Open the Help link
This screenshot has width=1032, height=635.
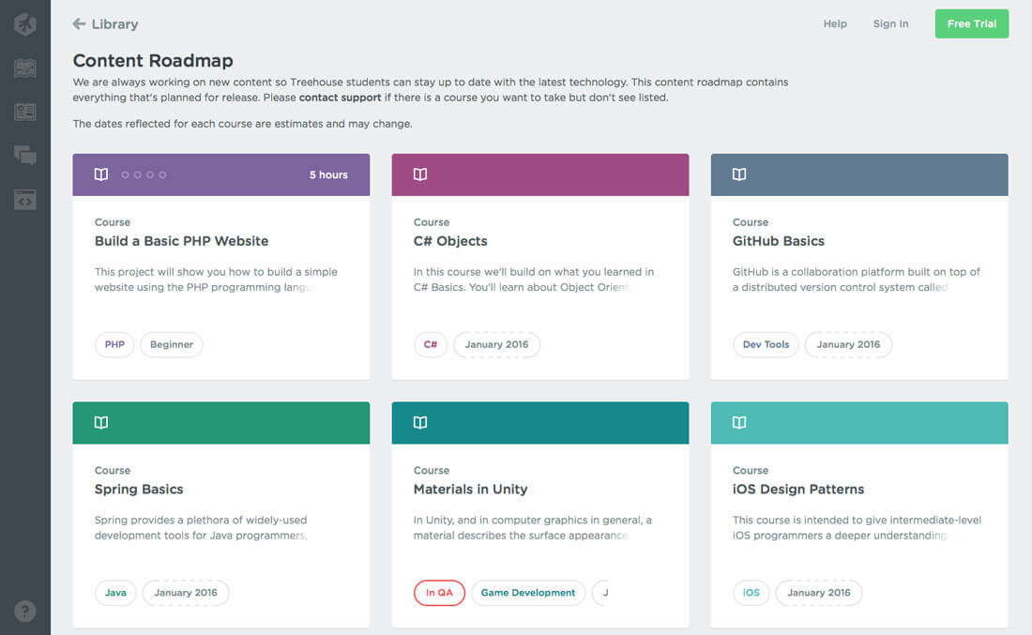835,23
